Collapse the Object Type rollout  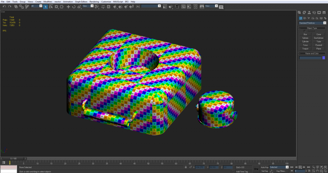(x=312, y=28)
